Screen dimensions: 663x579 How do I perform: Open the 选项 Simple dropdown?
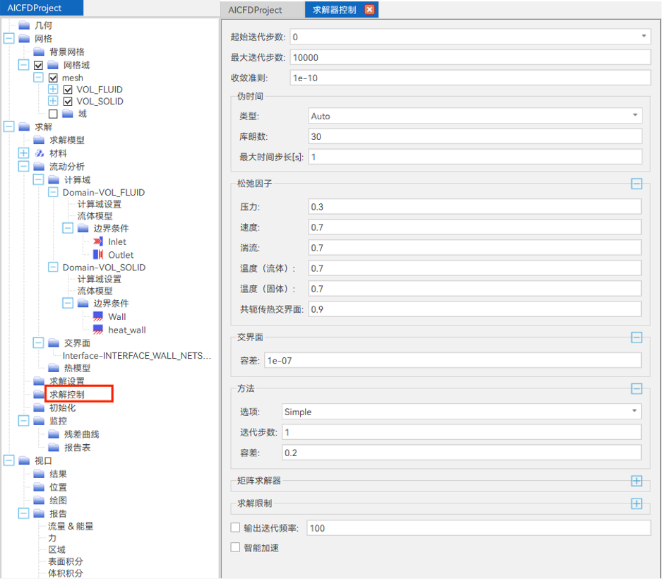634,409
